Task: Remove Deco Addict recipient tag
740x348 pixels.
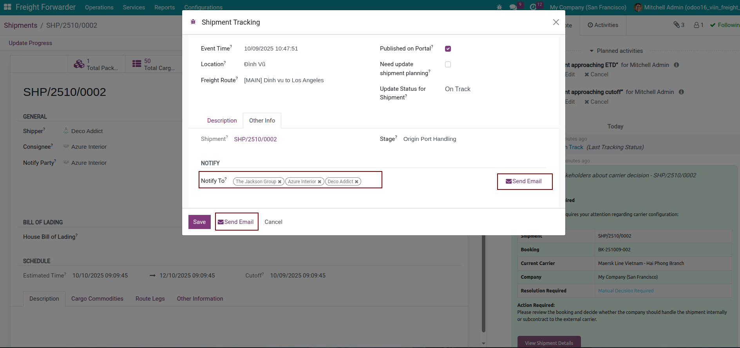Action: (x=356, y=182)
